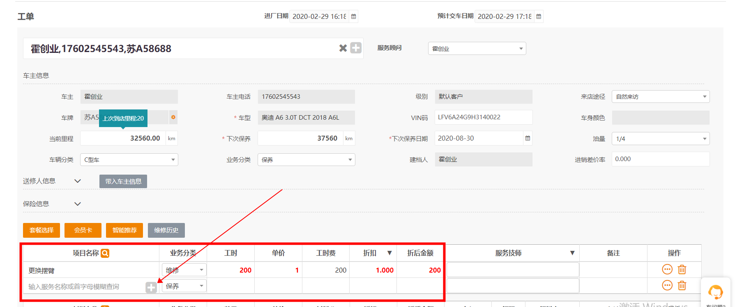735x307 pixels.
Task: Add new customer with the plus icon beside X
Action: 356,48
